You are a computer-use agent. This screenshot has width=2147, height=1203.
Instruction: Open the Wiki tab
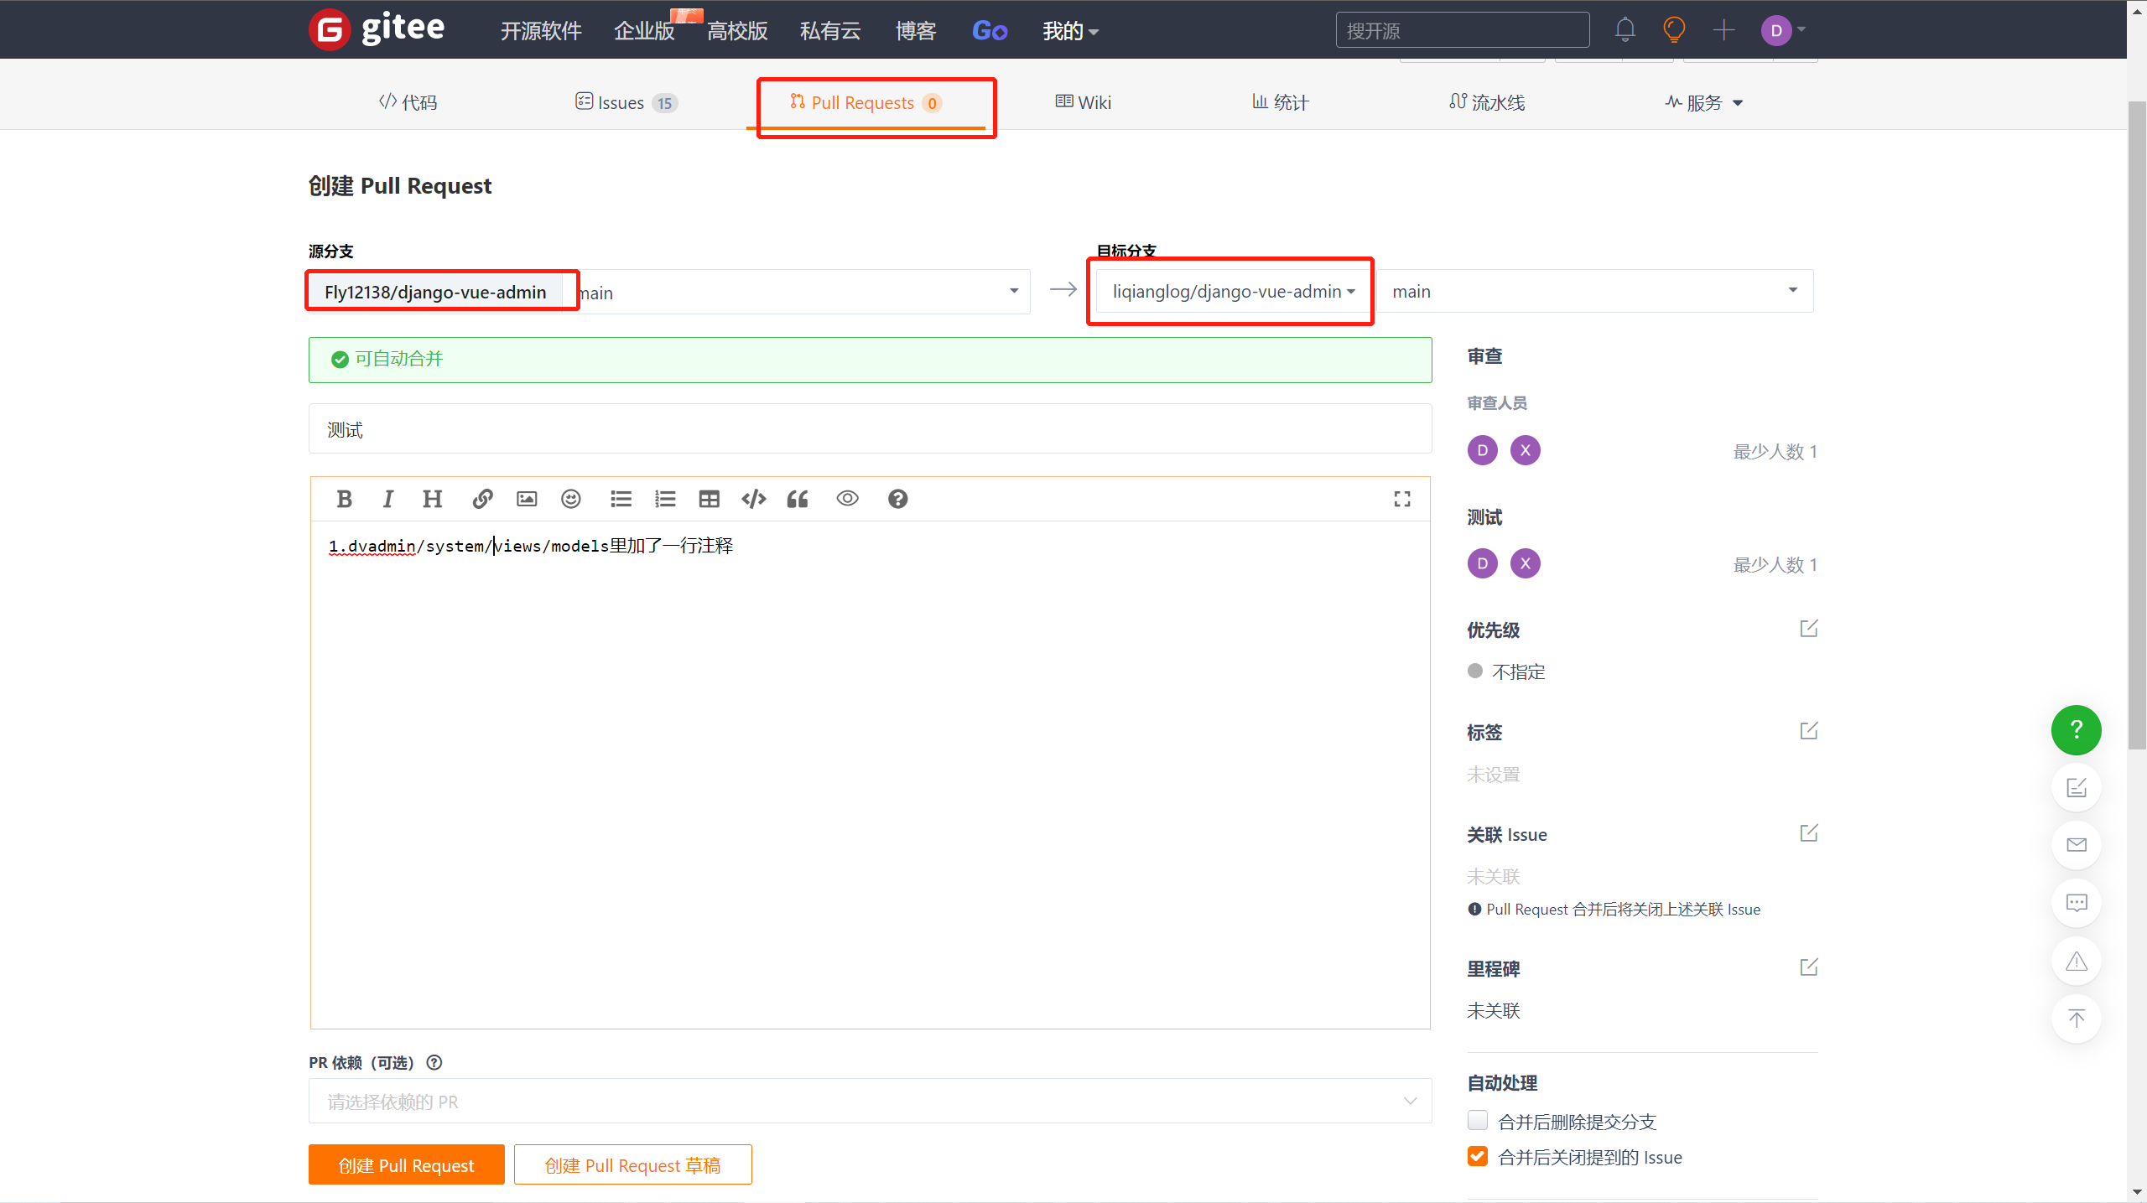1083,102
